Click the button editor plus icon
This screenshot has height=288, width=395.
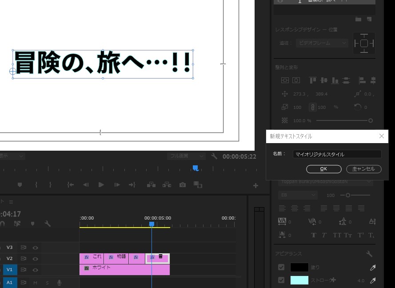(255, 185)
